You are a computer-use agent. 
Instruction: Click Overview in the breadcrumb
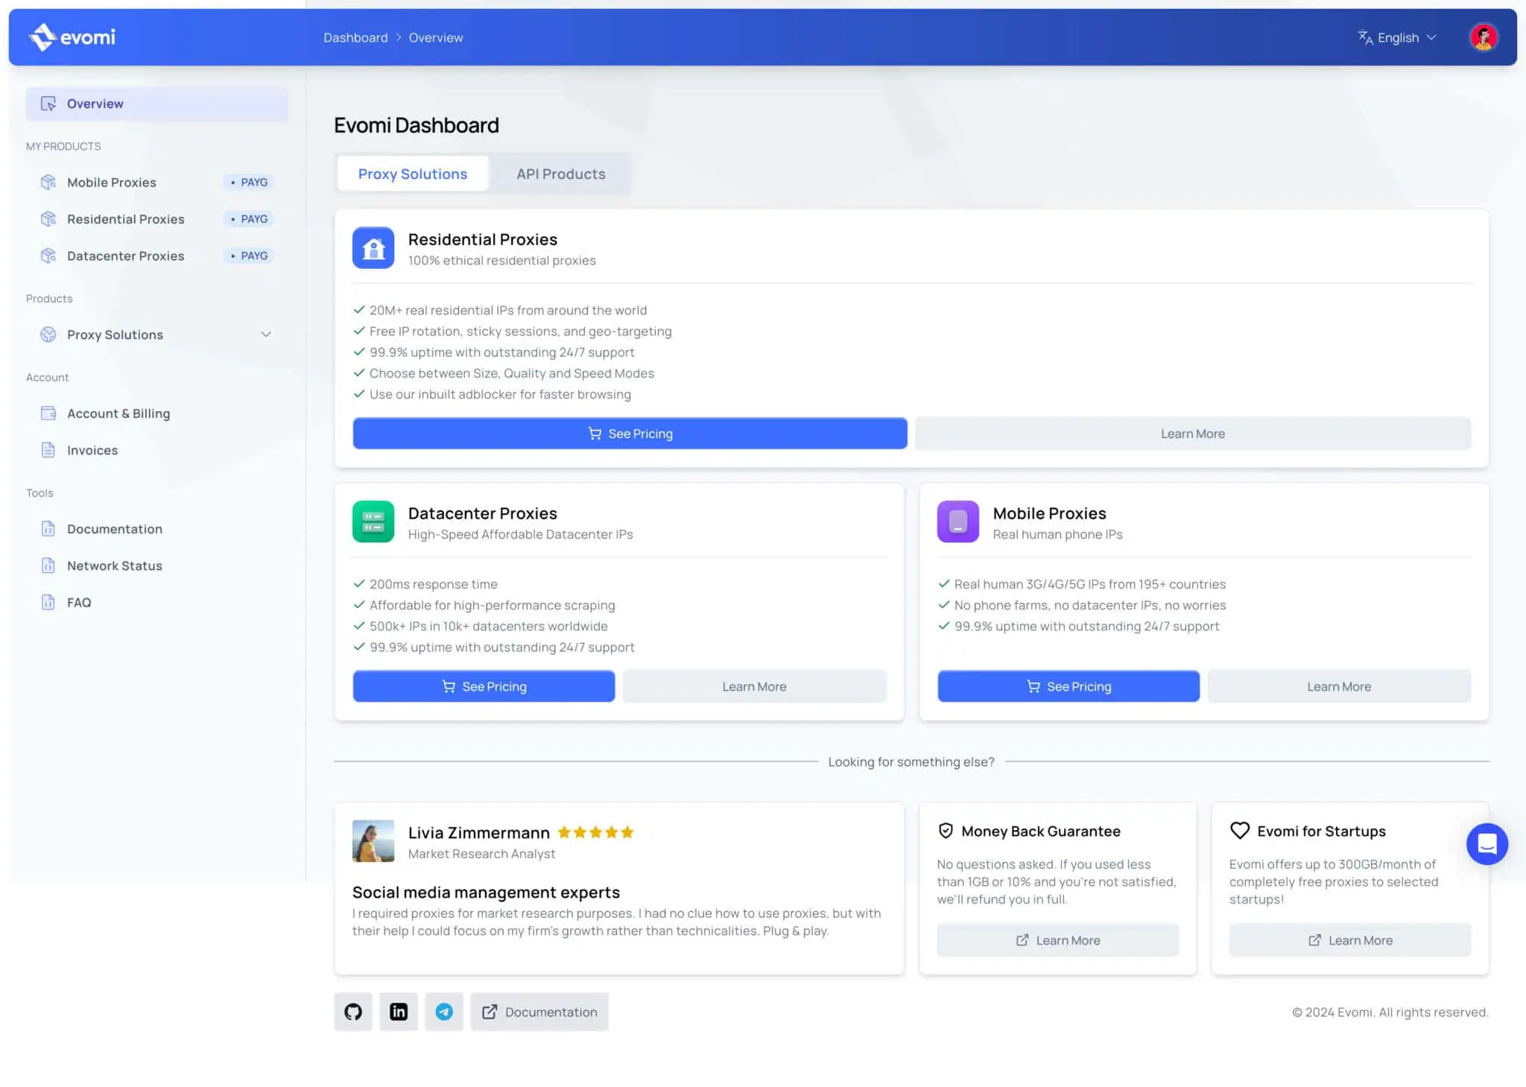click(x=436, y=37)
